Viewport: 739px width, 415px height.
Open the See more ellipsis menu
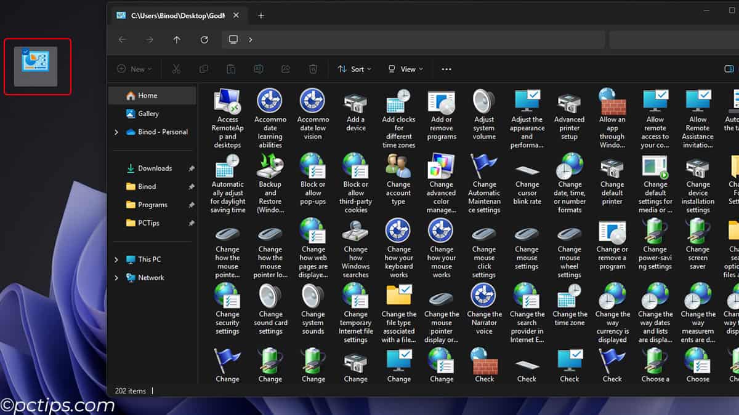(x=446, y=69)
